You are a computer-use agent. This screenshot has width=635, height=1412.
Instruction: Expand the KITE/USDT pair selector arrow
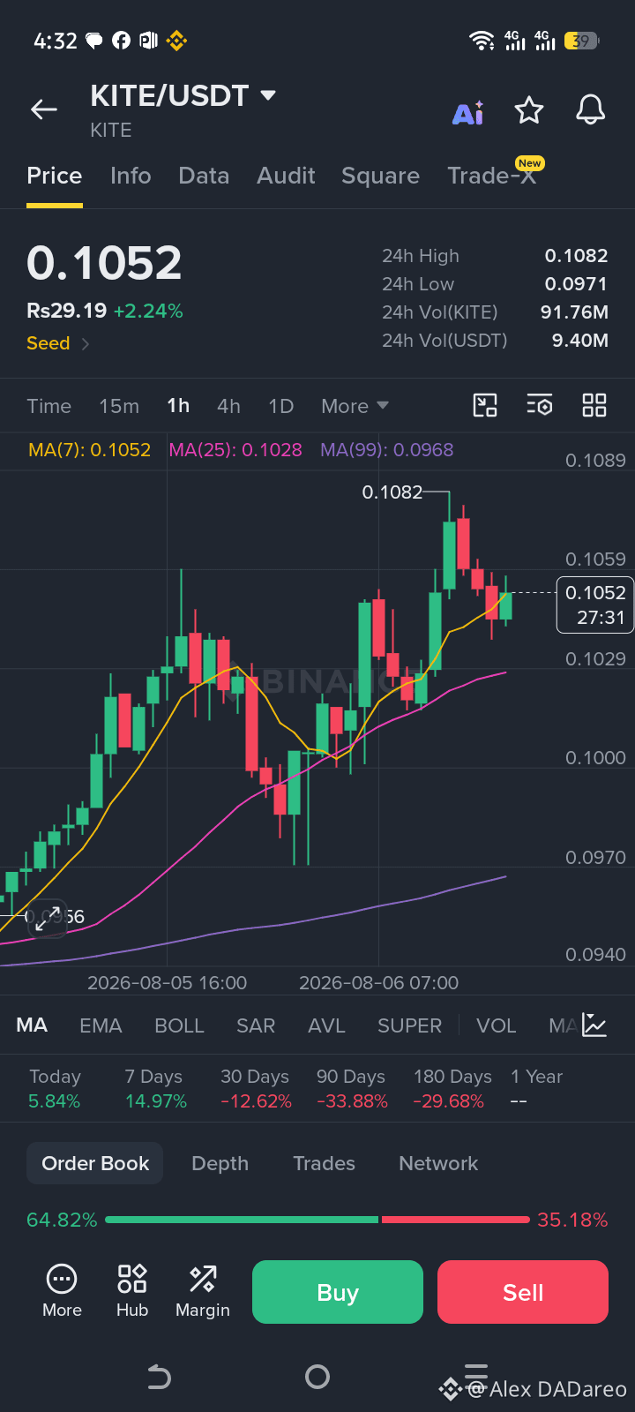tap(268, 94)
